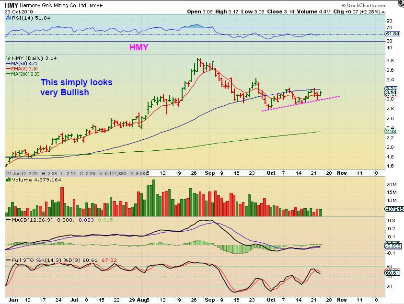This screenshot has height=304, width=404.
Task: Click the EMA(8) 3.10 legend entry
Action: (x=22, y=69)
